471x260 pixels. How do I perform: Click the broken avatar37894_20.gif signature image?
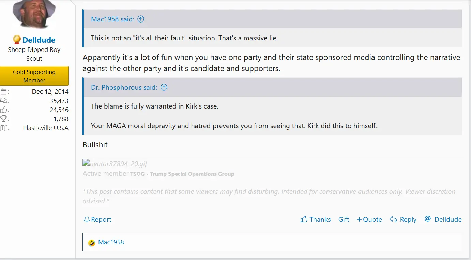(115, 164)
